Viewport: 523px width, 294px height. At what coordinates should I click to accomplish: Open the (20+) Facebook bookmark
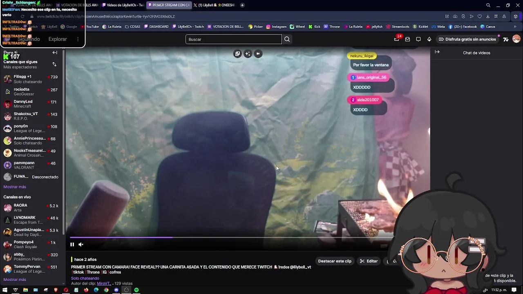pos(463,27)
